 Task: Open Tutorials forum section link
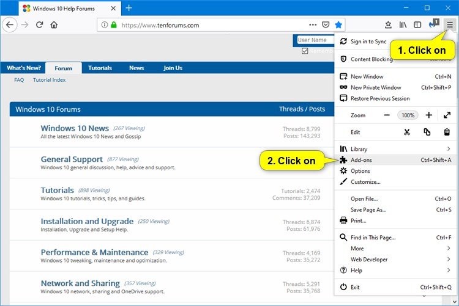58,191
